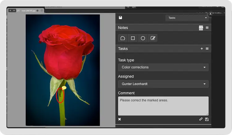Open the Last Modified sort dropdown

(218, 13)
